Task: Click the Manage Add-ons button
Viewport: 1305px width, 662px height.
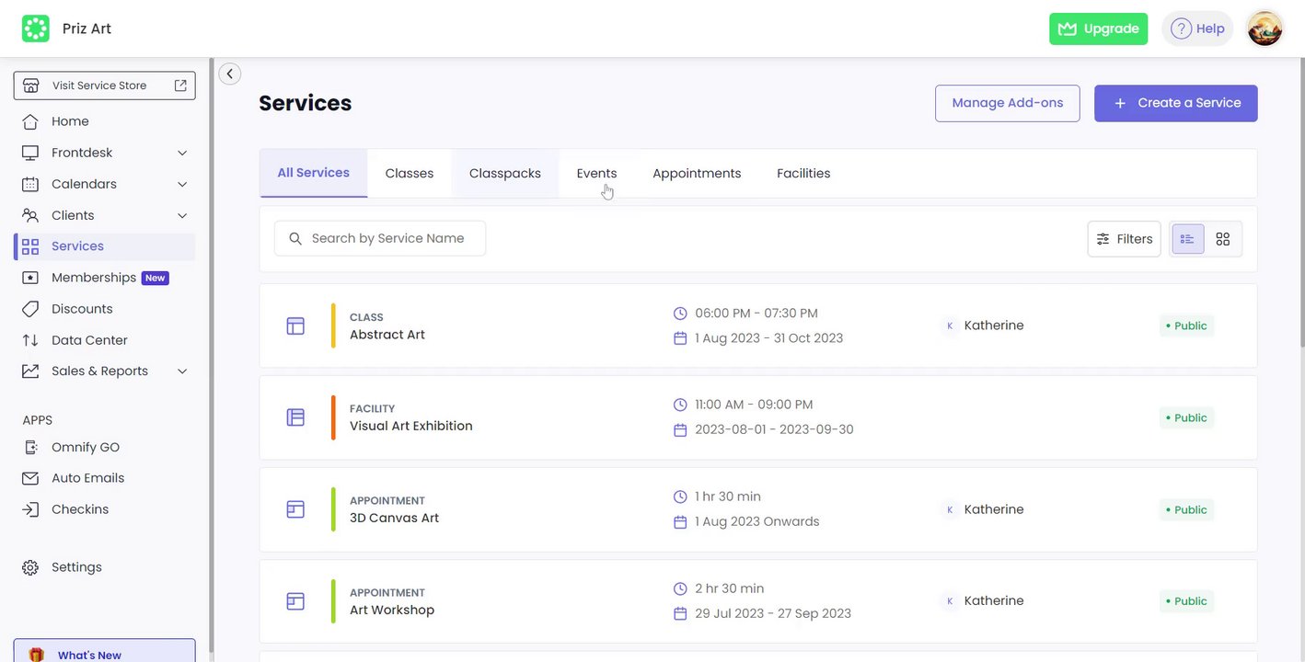Action: click(x=1007, y=103)
